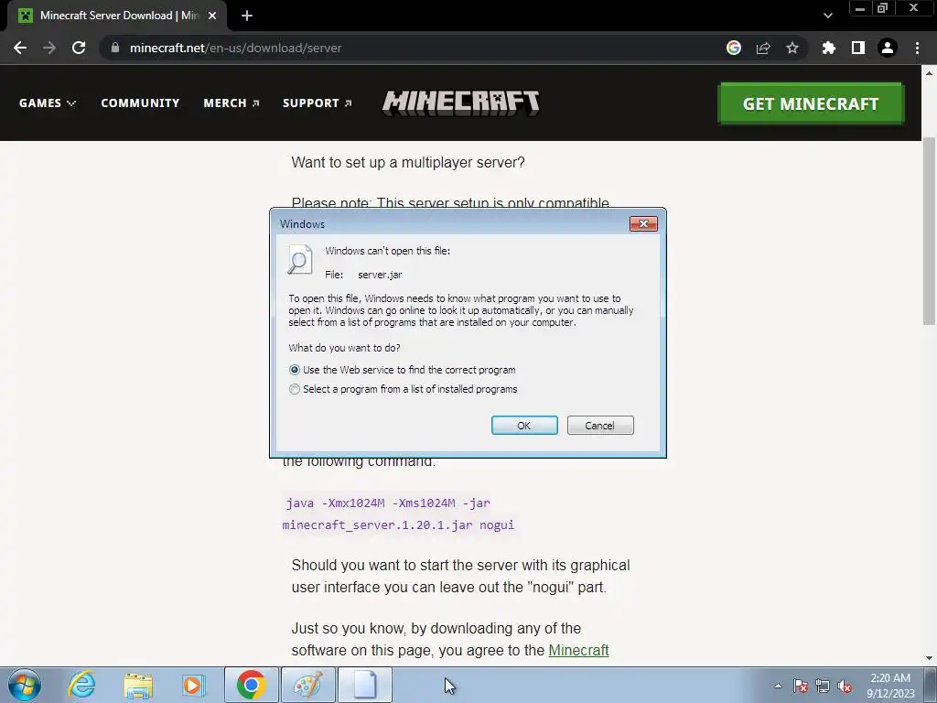Viewport: 937px width, 703px height.
Task: Select program from installed list option
Action: click(404, 389)
